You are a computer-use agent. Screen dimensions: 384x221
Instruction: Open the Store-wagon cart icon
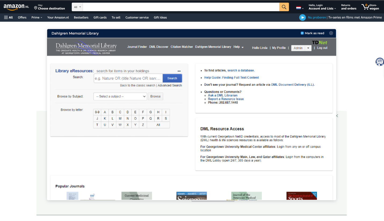point(370,7)
